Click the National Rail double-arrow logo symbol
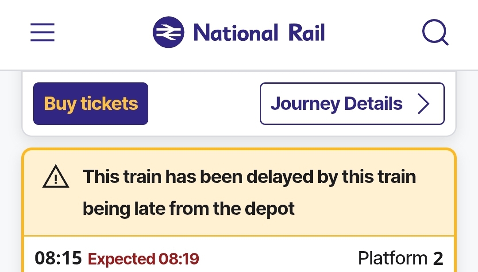Image resolution: width=478 pixels, height=272 pixels. pos(168,32)
